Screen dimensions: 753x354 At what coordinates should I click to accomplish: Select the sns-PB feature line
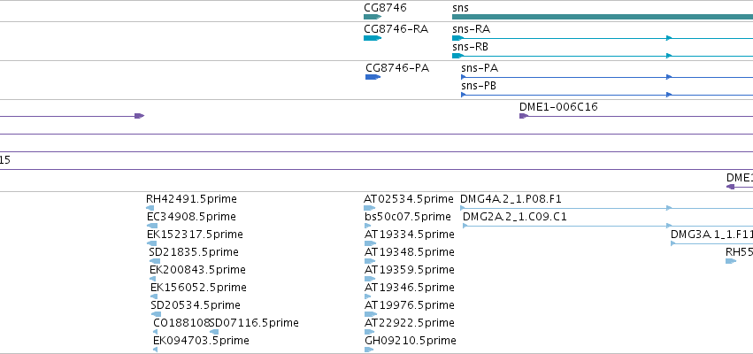tap(607, 95)
